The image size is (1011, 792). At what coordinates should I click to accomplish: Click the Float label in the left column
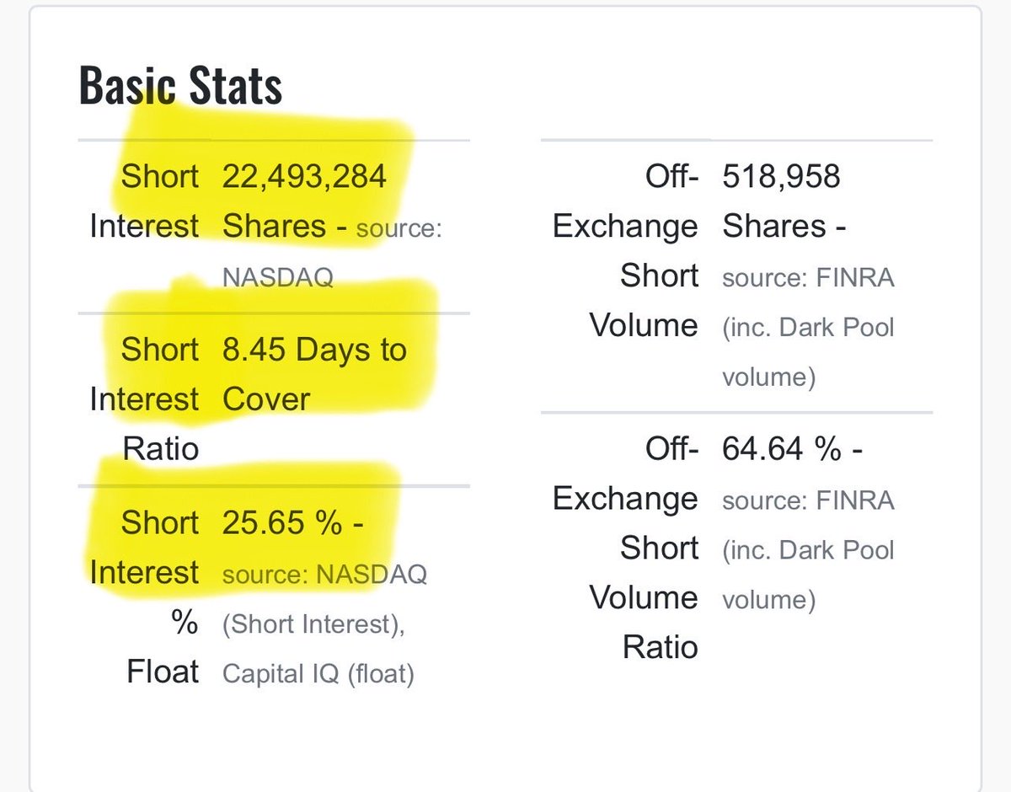tap(163, 672)
